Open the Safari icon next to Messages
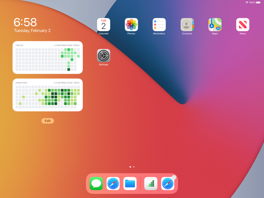Image resolution: width=264 pixels, height=198 pixels. 113,184
